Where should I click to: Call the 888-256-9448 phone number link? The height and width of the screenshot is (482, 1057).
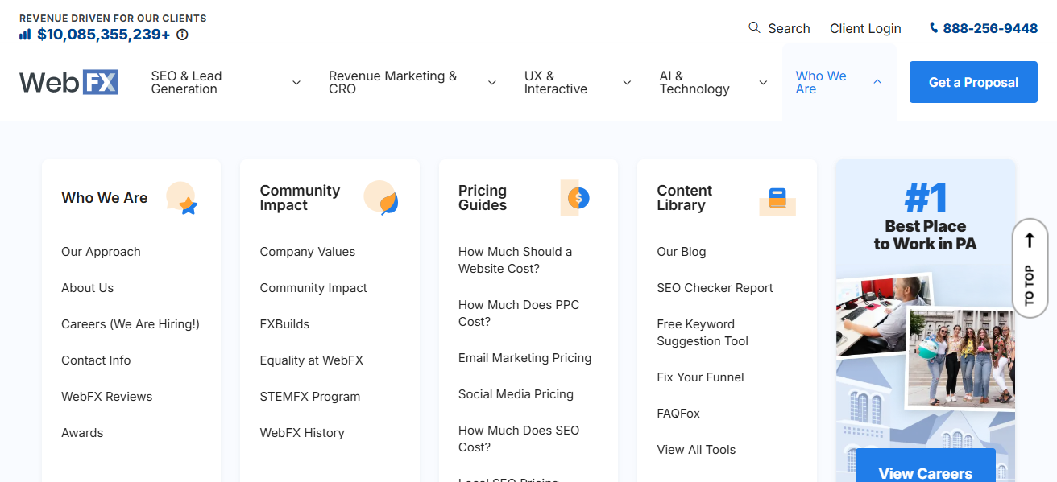[990, 28]
